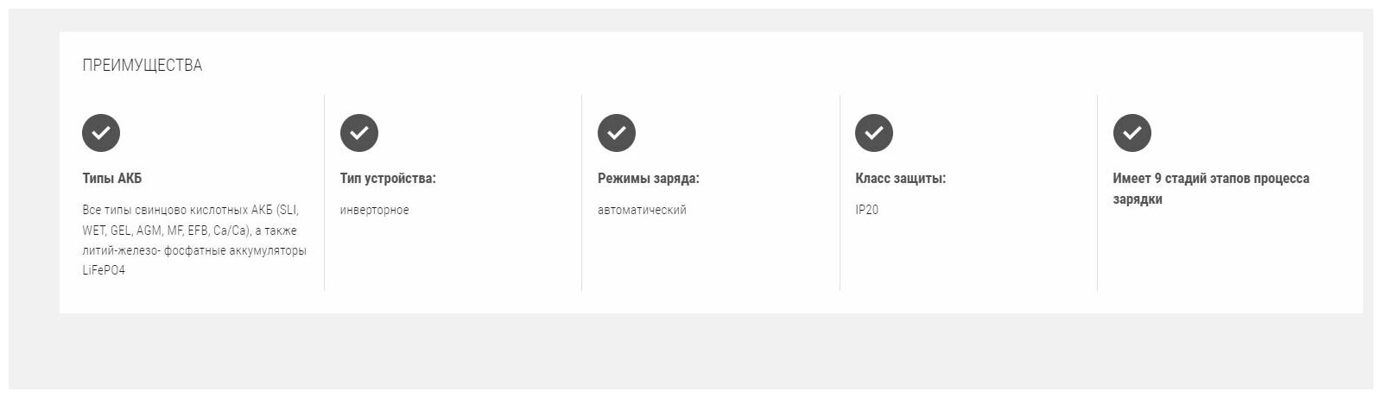The image size is (1382, 398).
Task: Click the Класс защиты heading
Action: tap(900, 179)
